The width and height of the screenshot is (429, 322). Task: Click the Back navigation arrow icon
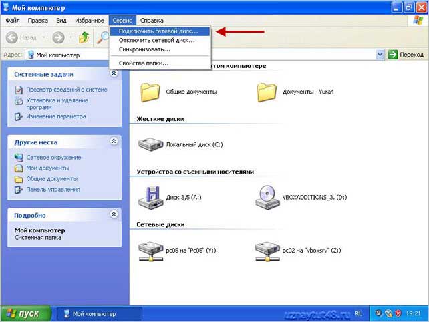tap(12, 37)
